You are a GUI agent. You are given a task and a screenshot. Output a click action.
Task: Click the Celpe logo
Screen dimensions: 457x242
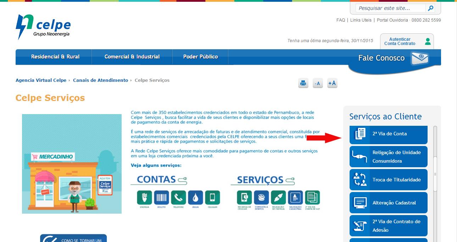click(x=43, y=27)
